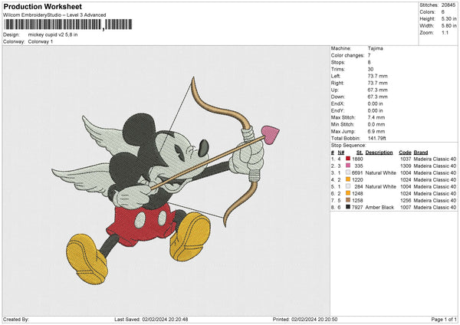460x325 pixels.
Task: Click the red 1880 thread color swatch
Action: click(347, 158)
